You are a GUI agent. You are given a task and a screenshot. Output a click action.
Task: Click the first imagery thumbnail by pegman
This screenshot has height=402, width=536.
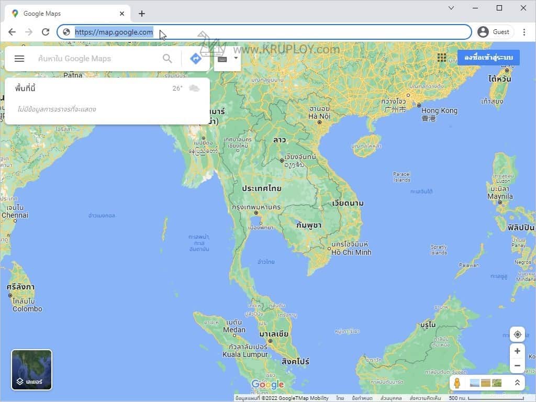pos(474,383)
